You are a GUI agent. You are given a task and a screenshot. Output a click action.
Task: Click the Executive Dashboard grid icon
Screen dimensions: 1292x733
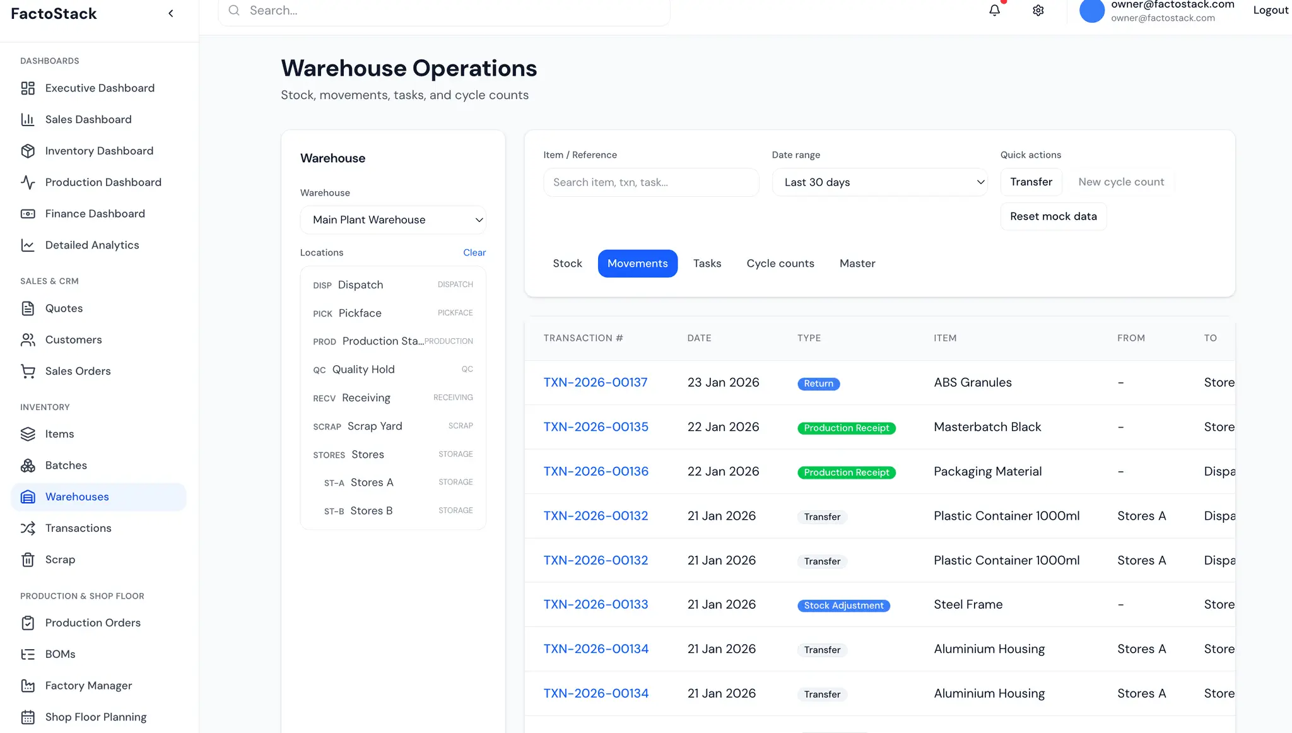[28, 88]
